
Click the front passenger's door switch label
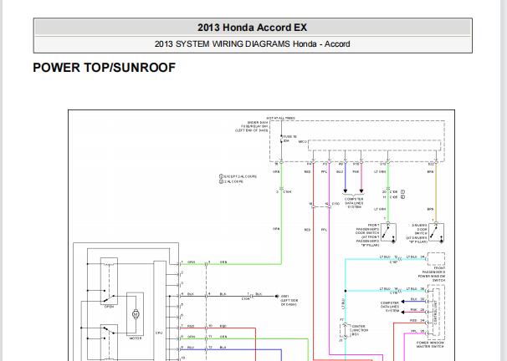(x=367, y=235)
